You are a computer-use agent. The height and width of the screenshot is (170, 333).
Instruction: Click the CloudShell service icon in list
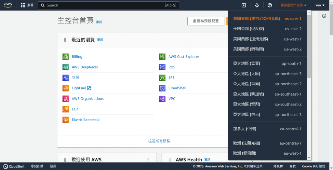[162, 88]
